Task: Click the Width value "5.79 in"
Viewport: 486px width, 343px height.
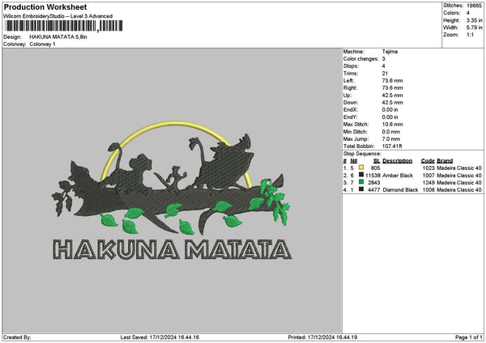Action: (474, 28)
